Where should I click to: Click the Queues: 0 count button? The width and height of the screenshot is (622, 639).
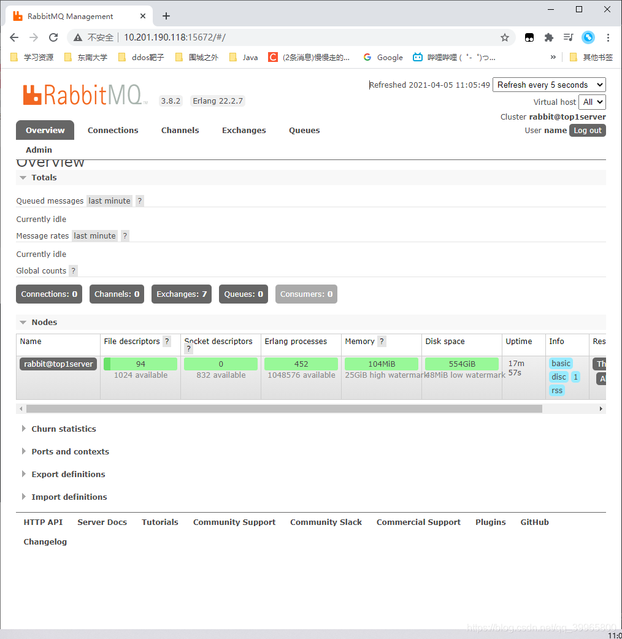[x=244, y=294]
